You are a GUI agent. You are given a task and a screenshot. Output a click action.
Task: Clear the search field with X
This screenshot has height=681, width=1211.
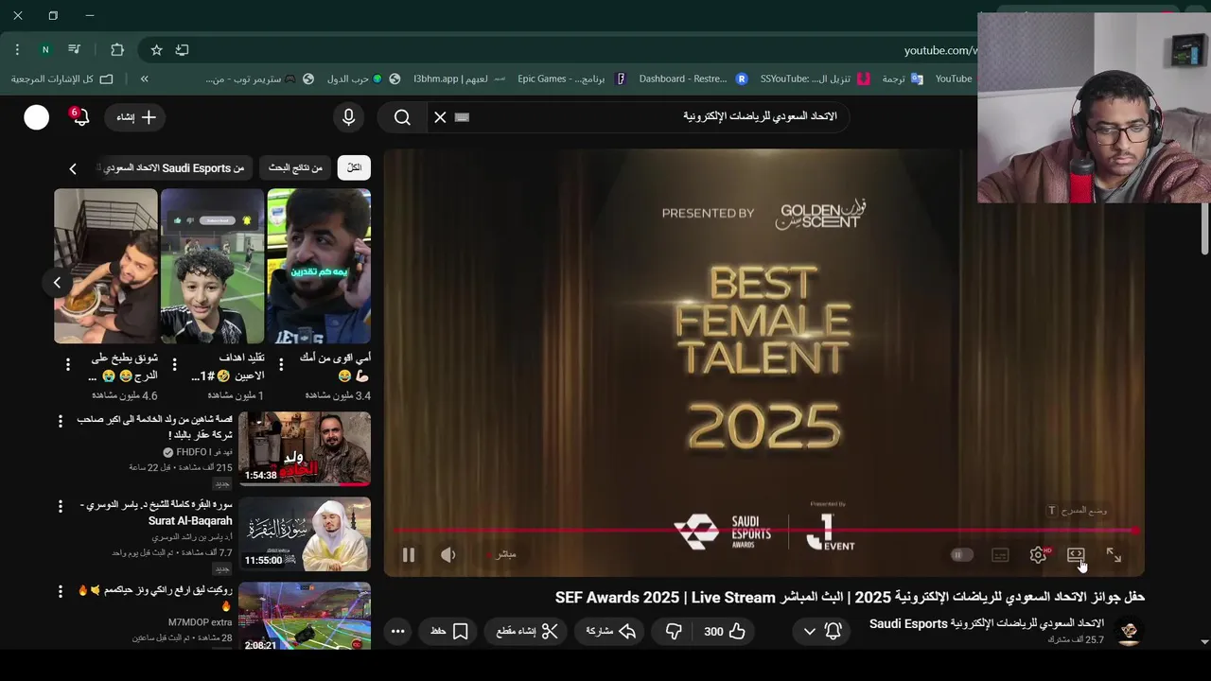tap(440, 116)
